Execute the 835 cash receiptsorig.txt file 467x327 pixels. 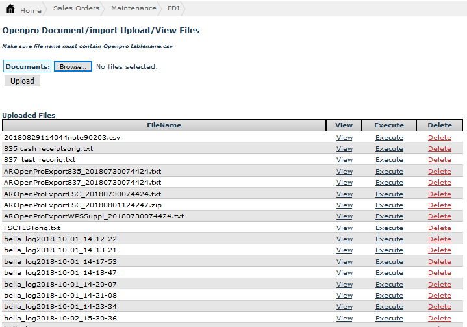[x=389, y=149]
